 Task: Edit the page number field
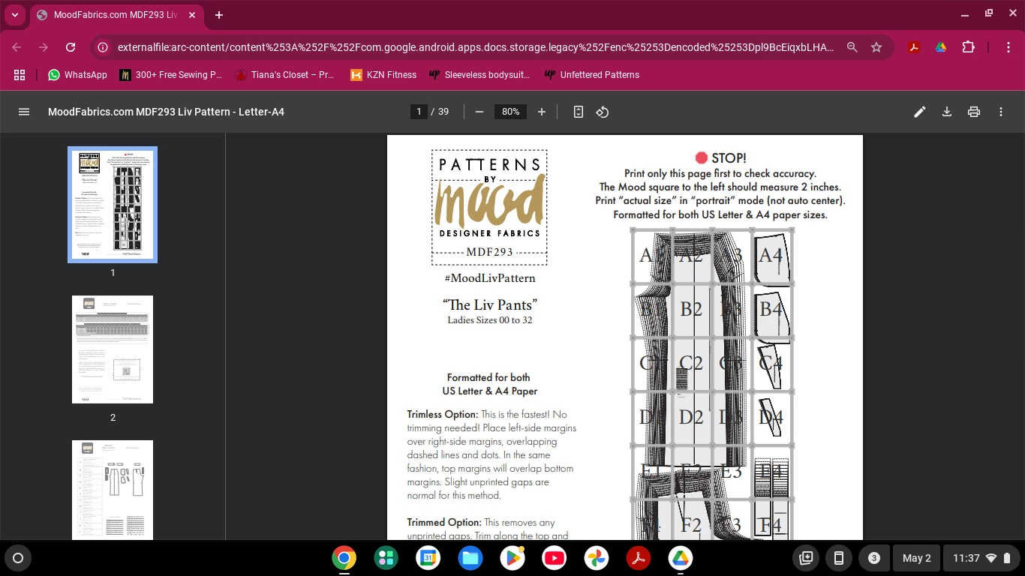(x=419, y=112)
